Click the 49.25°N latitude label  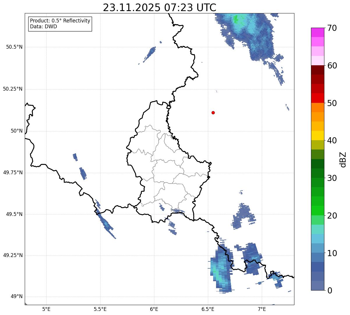(13, 255)
